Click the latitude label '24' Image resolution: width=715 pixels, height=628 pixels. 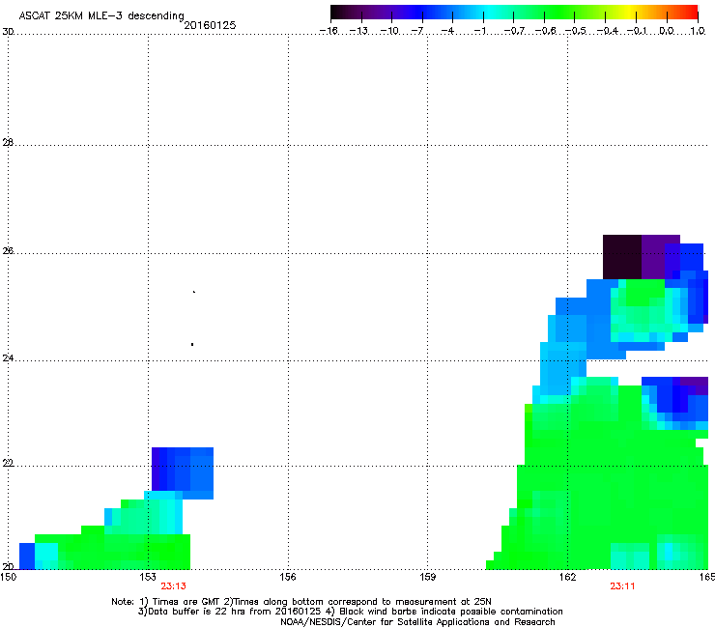tap(8, 358)
